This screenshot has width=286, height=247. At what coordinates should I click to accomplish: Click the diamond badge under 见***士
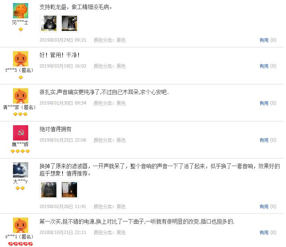(x=21, y=29)
